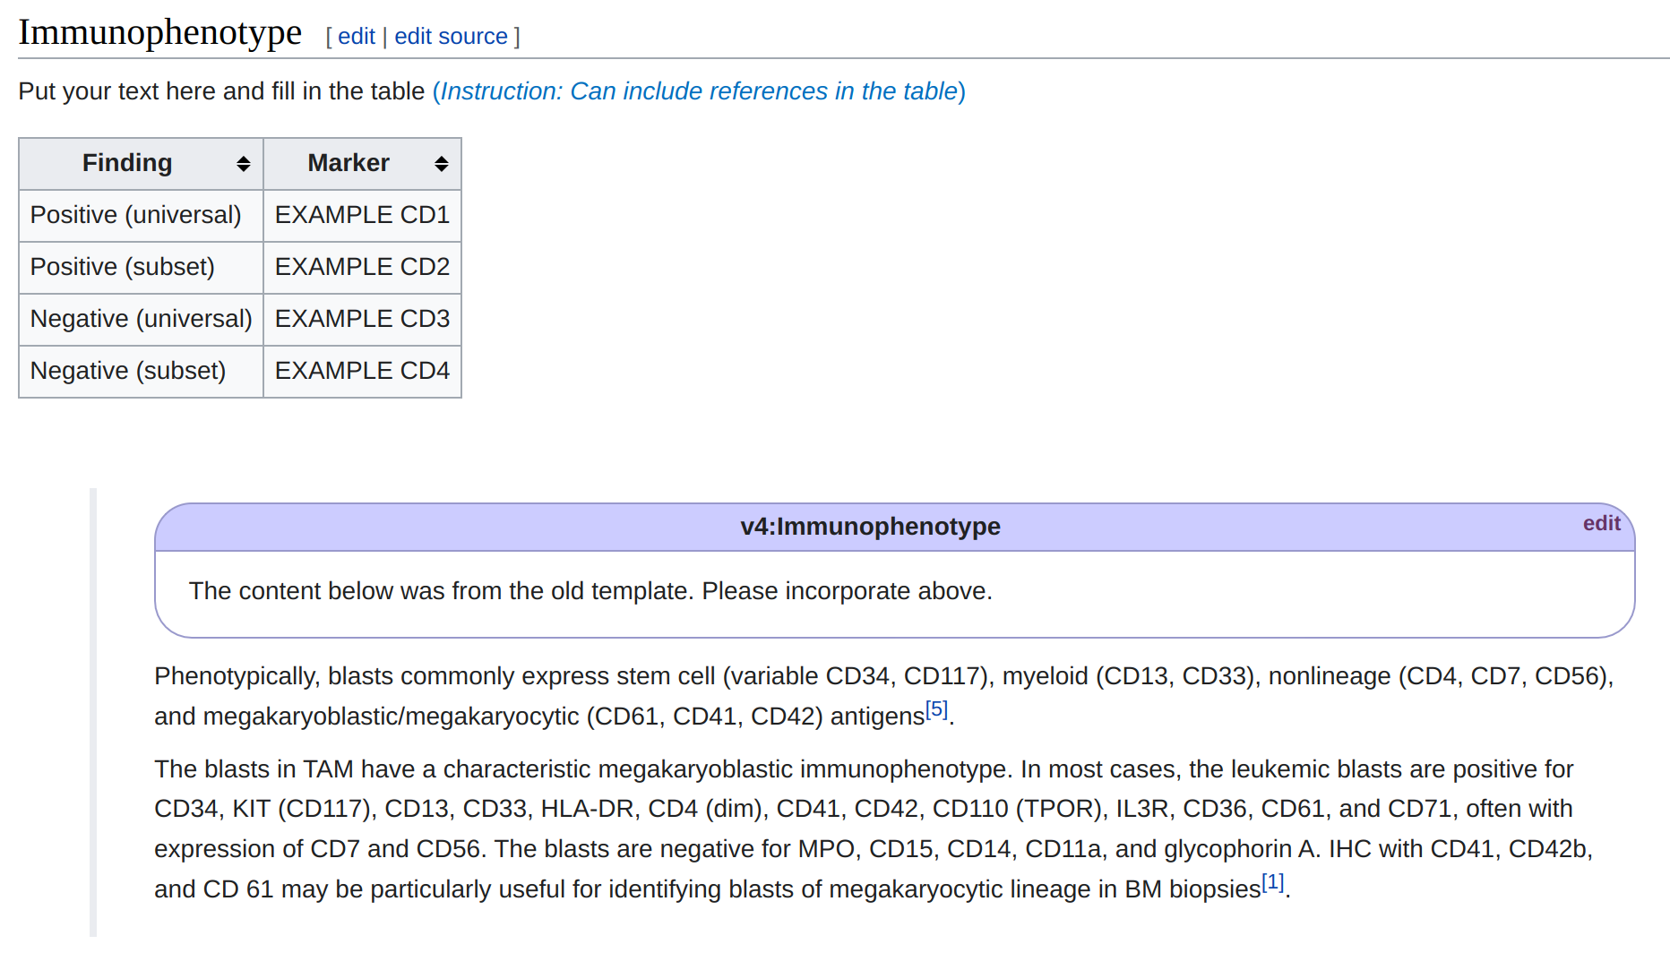
Task: Click the edit link beside Immunophenotype heading
Action: pyautogui.click(x=356, y=37)
